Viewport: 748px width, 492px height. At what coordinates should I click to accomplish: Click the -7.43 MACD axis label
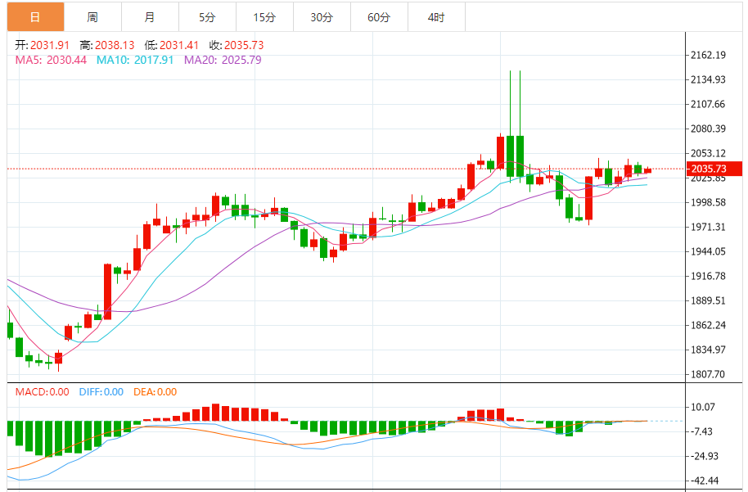coord(702,432)
